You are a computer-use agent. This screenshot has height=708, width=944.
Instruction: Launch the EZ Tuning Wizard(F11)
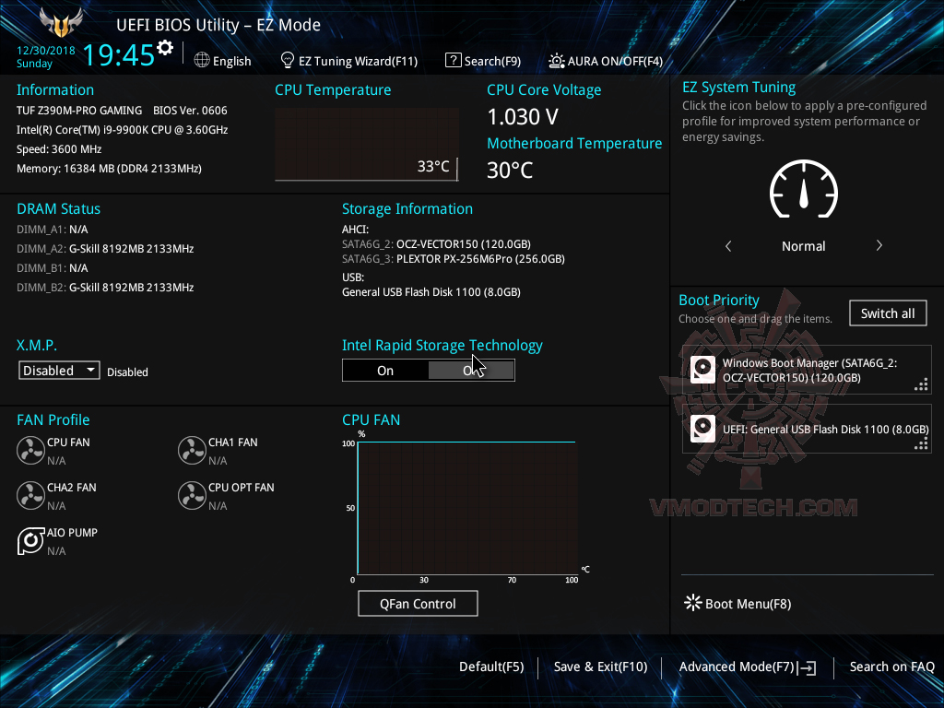tap(349, 60)
